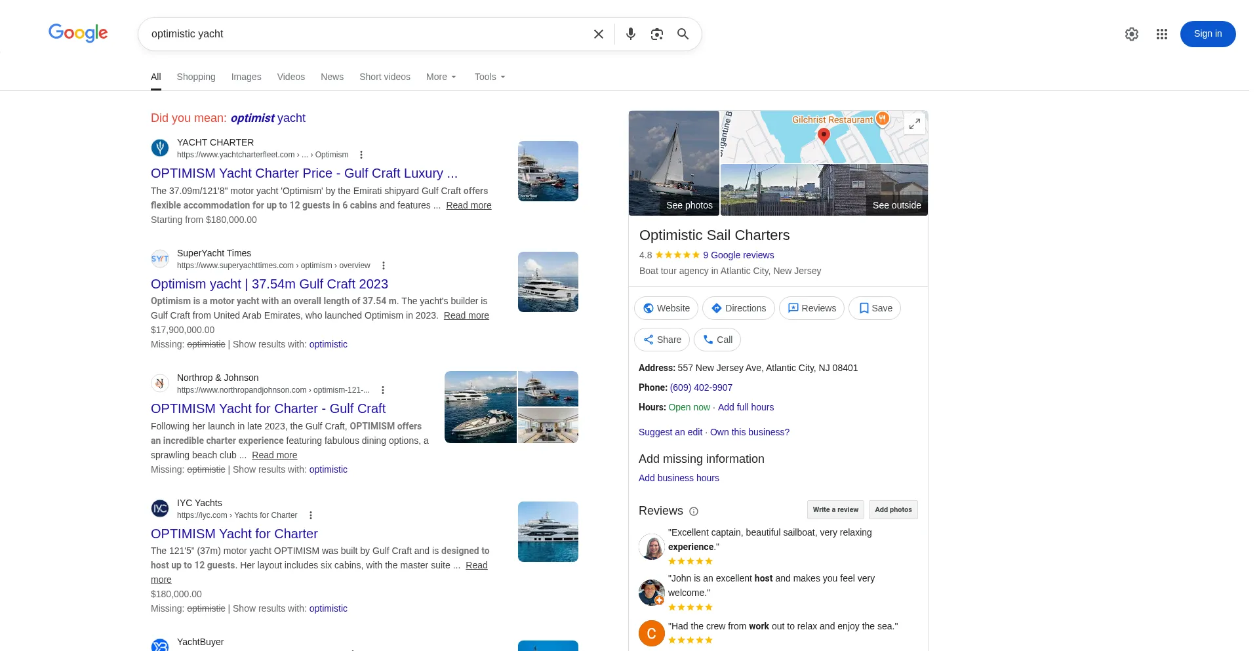
Task: Open 'Optimism yacht | 37.54m Gulf Craft 2023' result
Action: click(x=270, y=284)
